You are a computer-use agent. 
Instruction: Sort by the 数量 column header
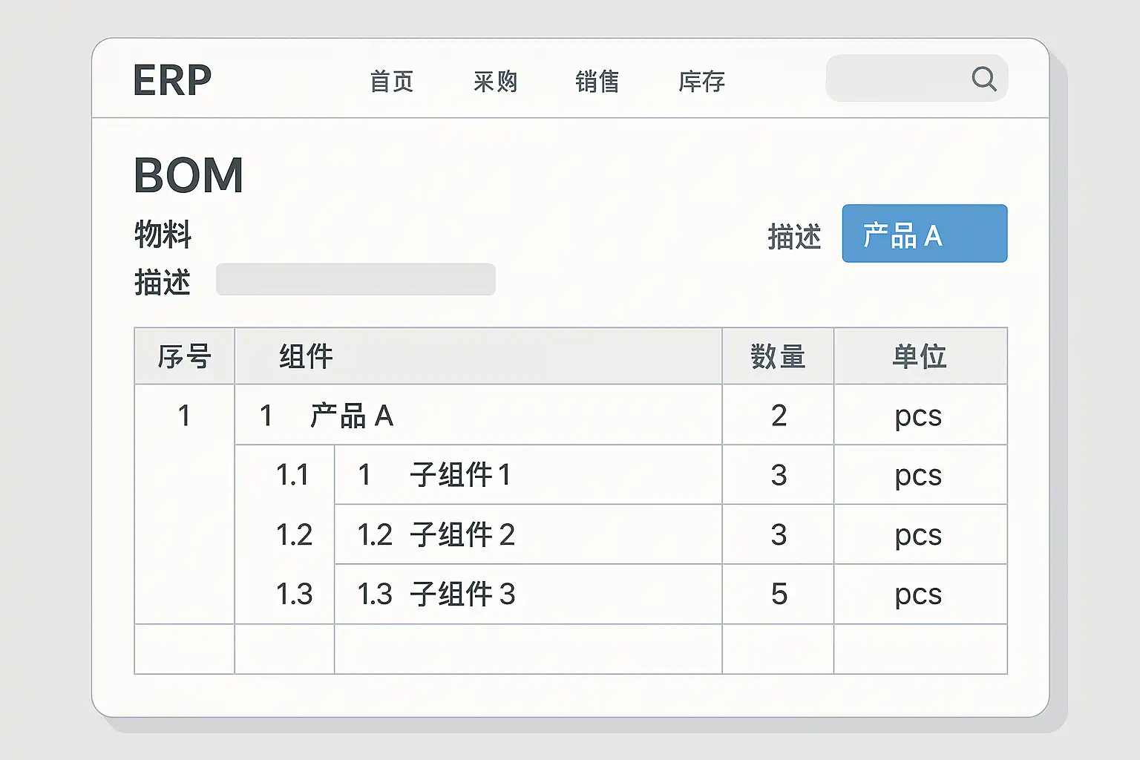point(778,356)
